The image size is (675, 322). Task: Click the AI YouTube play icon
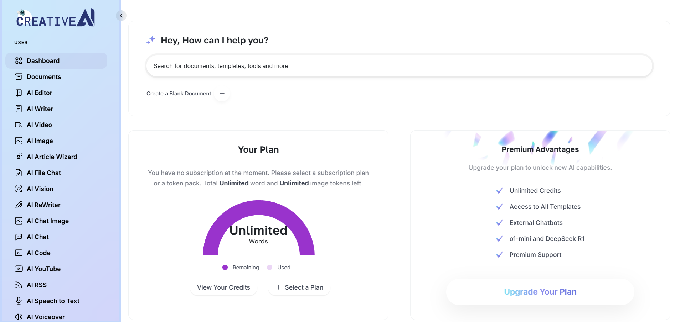[x=19, y=269]
